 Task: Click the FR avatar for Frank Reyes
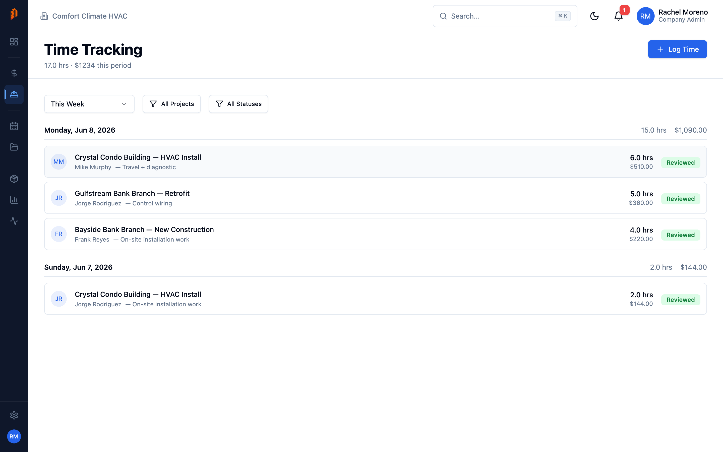58,234
